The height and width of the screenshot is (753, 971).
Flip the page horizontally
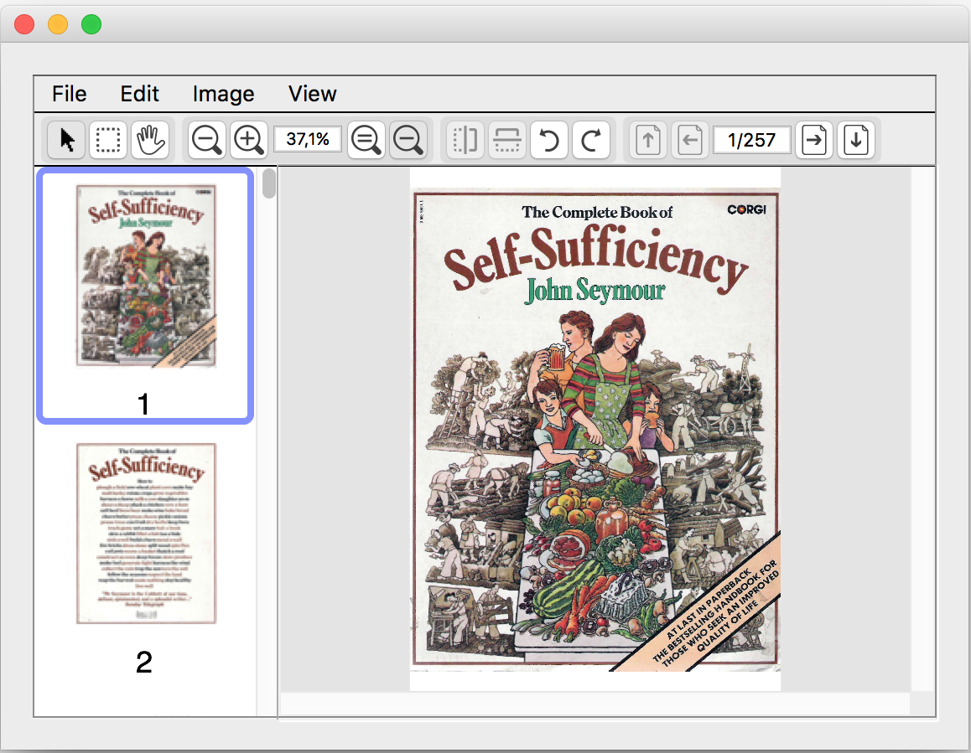[465, 140]
